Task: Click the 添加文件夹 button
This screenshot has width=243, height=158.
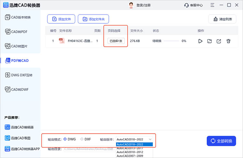Action: click(93, 19)
